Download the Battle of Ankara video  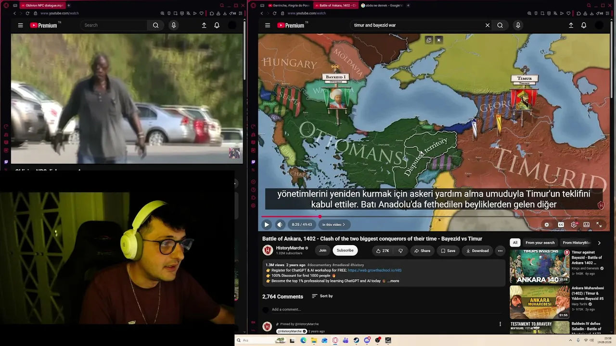pos(477,250)
